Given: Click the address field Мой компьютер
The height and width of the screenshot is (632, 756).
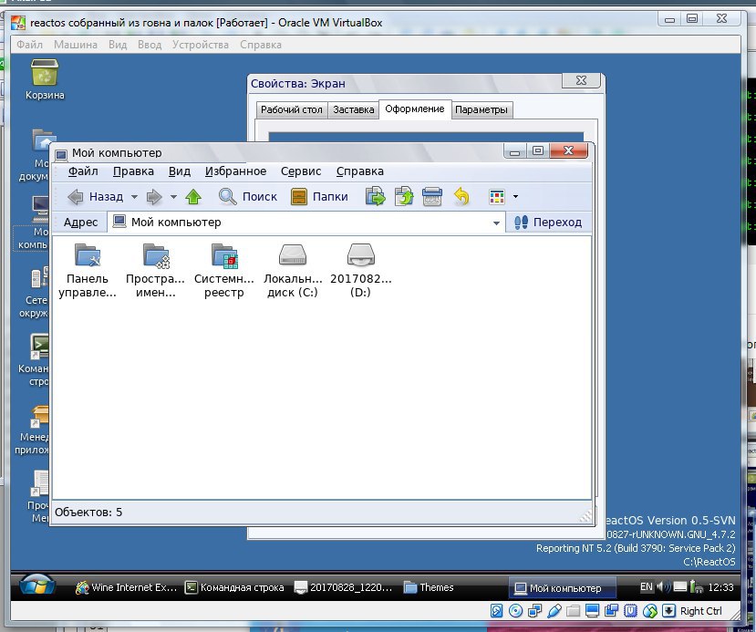Looking at the screenshot, I should click(x=306, y=223).
